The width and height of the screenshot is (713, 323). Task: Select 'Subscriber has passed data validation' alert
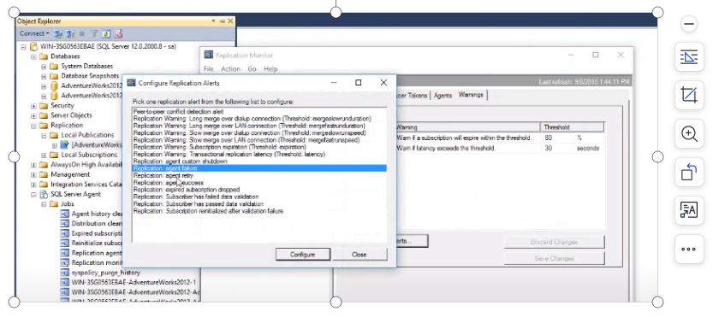point(259,204)
